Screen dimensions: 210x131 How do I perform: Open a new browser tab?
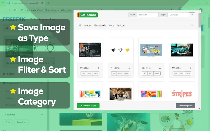pos(48,3)
